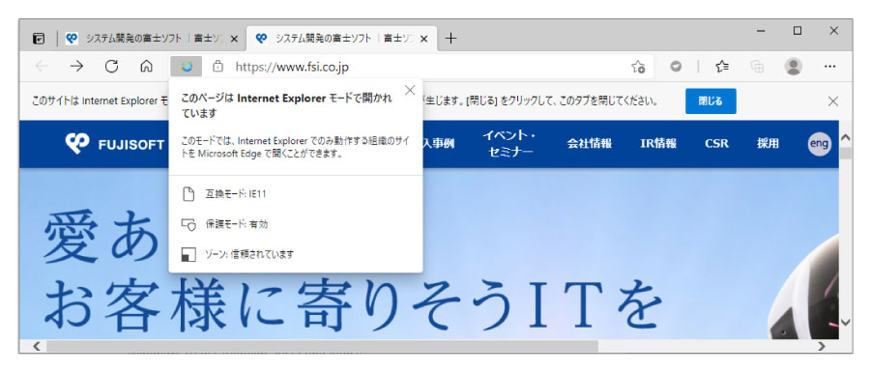Click the 保護モード: 有効 row

pyautogui.click(x=295, y=224)
